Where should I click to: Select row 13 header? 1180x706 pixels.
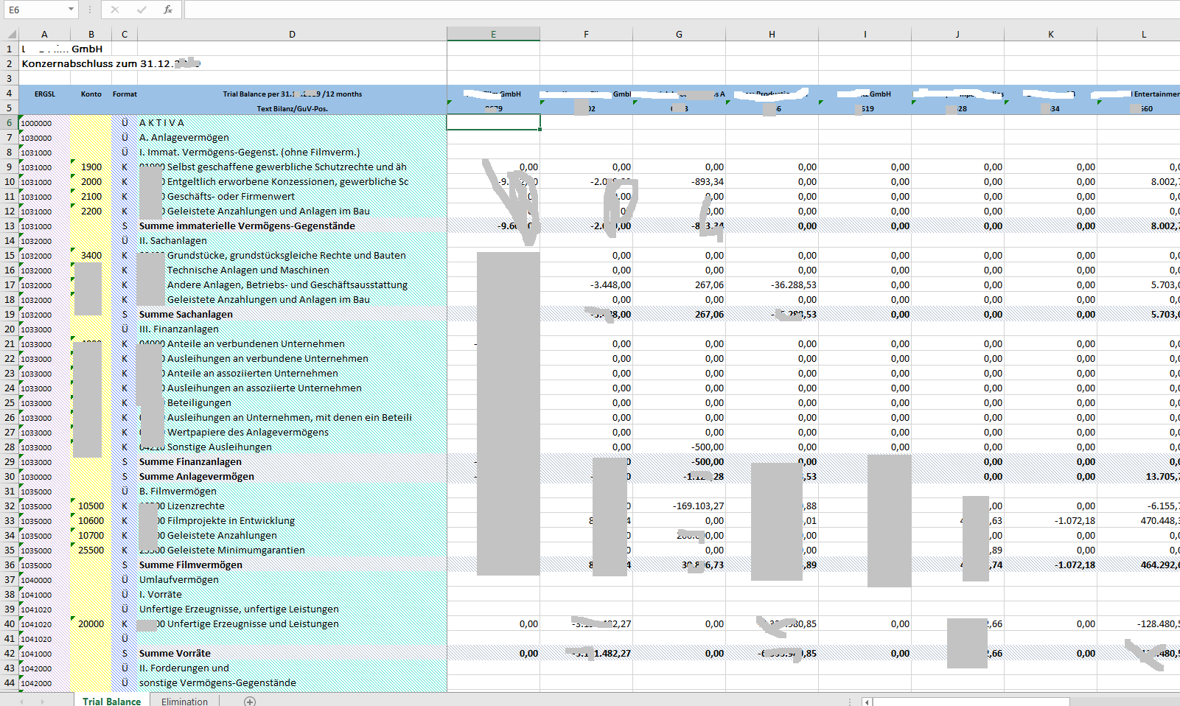10,226
